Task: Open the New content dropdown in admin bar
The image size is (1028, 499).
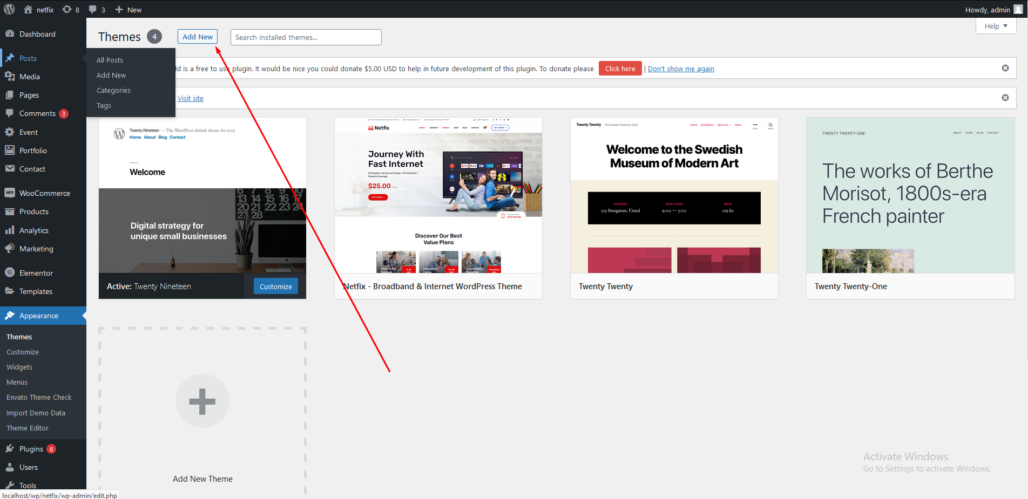Action: [x=128, y=10]
